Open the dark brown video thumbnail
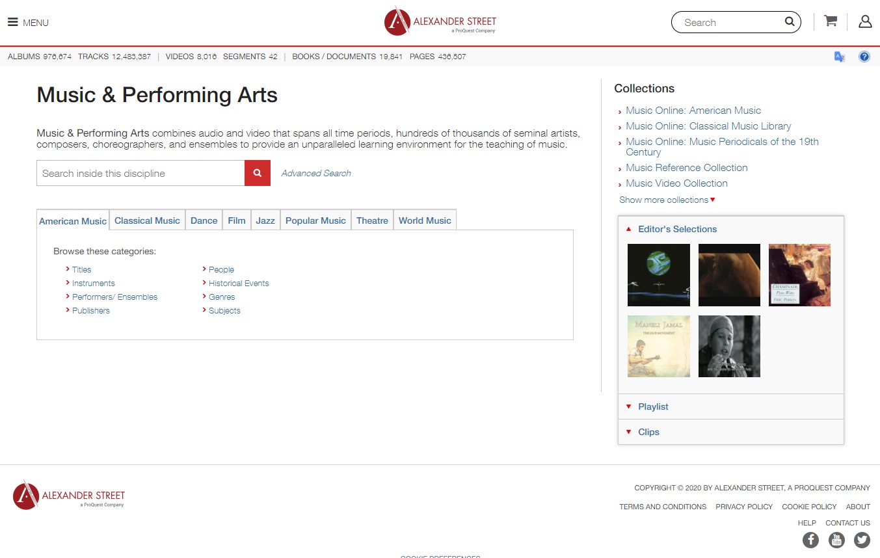Screen dimensions: 880x558 click(x=729, y=275)
